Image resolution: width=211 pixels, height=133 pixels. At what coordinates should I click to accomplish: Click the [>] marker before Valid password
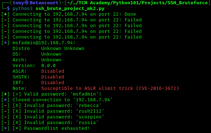tap(17, 94)
